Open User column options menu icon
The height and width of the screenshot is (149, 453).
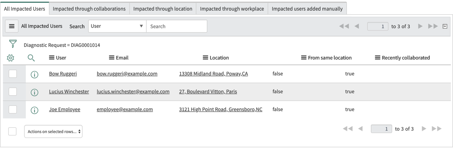click(52, 58)
